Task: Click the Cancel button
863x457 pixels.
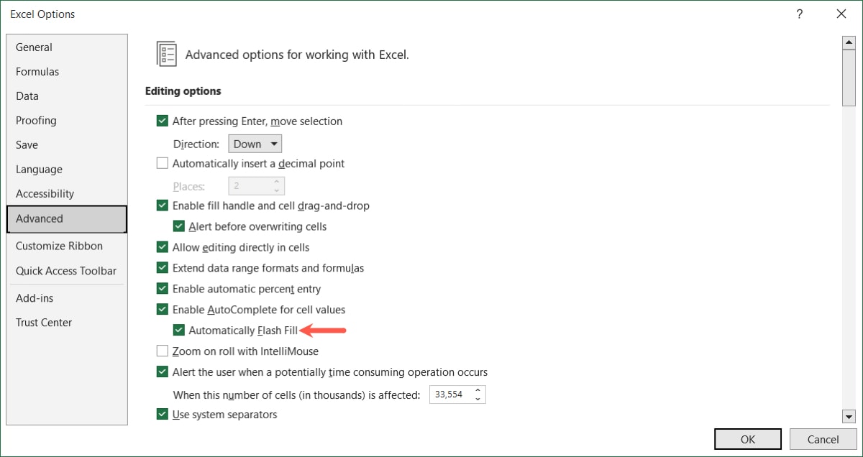Action: click(x=822, y=438)
